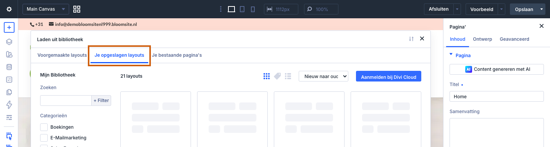
Task: Click the + Filter button
Action: coord(101,101)
